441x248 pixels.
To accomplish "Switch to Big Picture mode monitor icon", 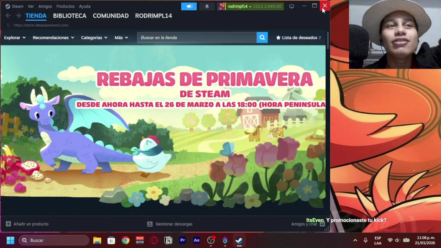I will point(291,6).
